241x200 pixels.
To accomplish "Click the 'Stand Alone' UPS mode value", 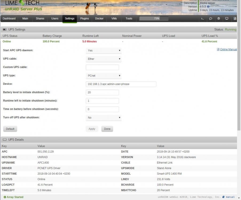I will pyautogui.click(x=164, y=168).
